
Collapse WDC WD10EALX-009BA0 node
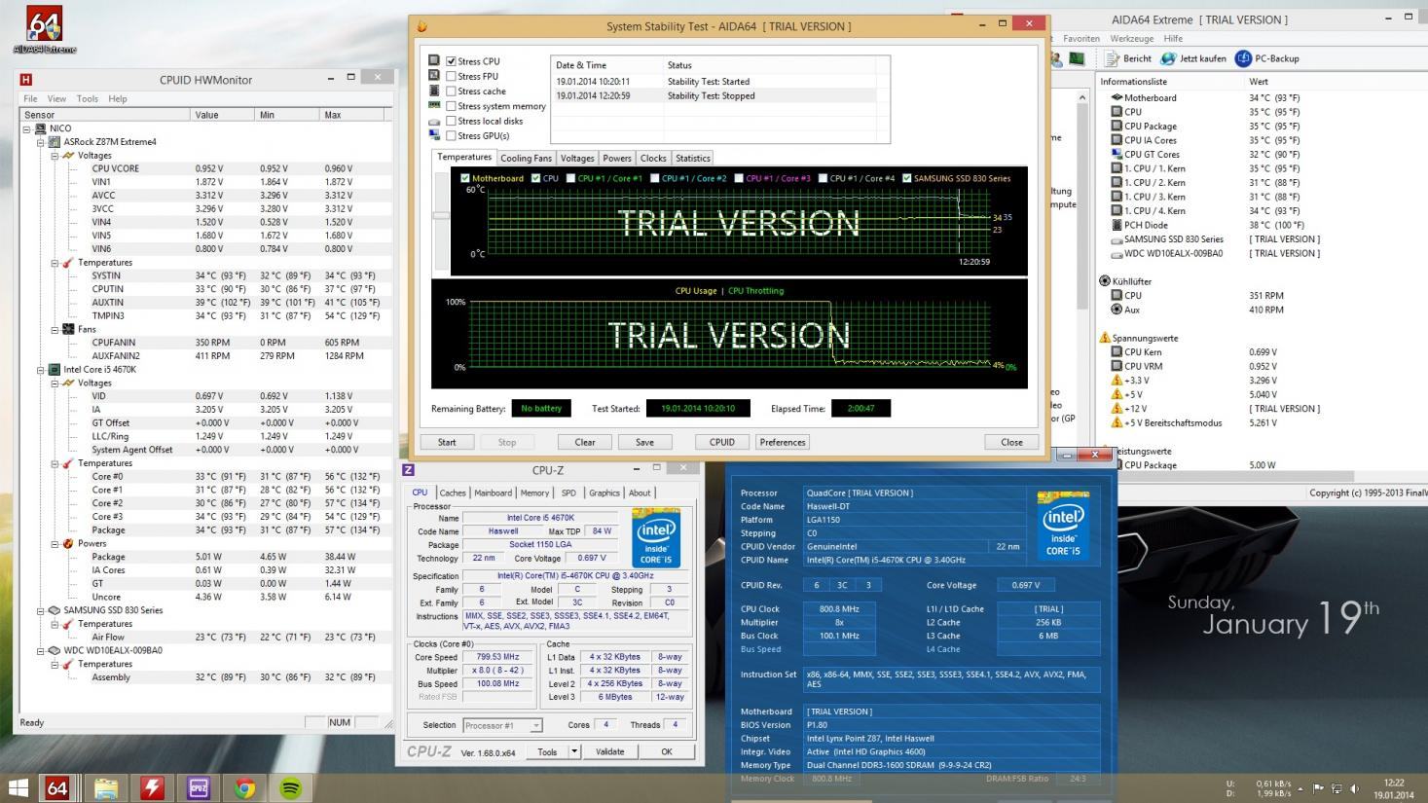pos(40,650)
